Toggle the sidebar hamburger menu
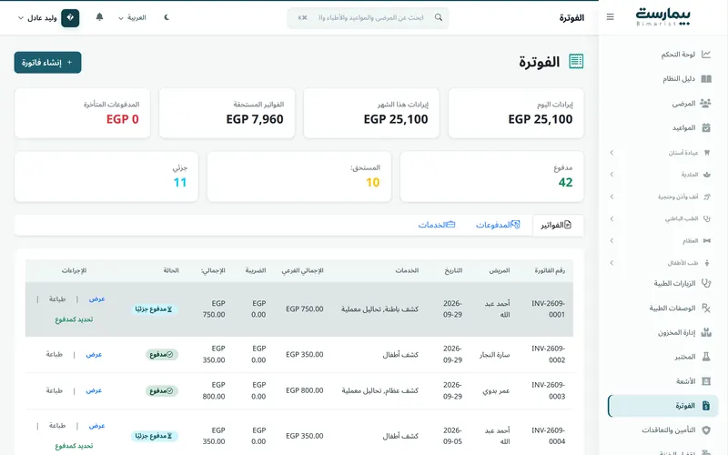Viewport: 728px width, 455px height. (x=610, y=17)
